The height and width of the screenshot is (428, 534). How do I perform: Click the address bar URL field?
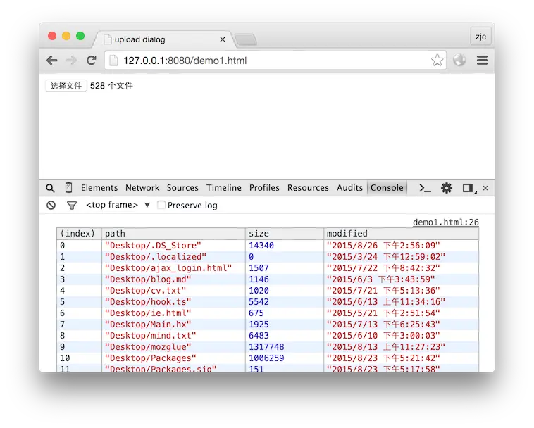coord(275,61)
